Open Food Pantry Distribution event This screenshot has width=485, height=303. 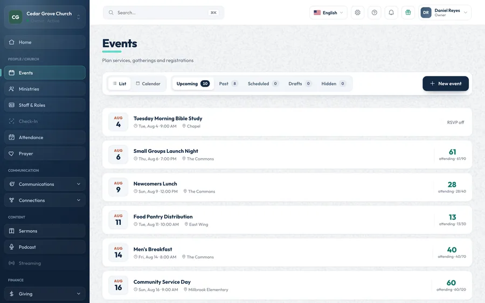(287, 220)
